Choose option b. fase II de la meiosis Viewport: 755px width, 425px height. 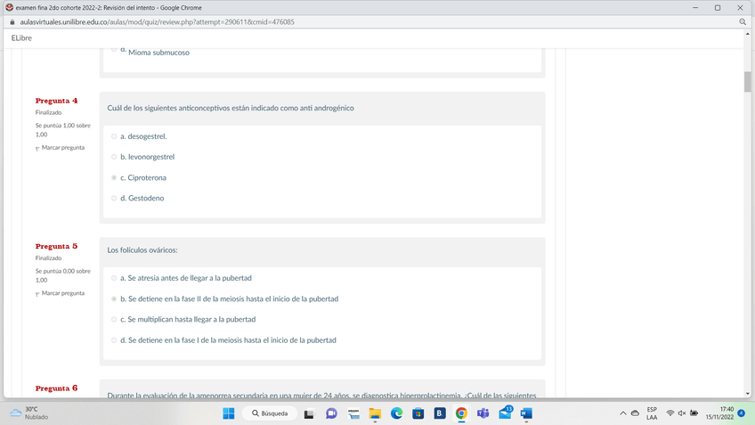[114, 298]
